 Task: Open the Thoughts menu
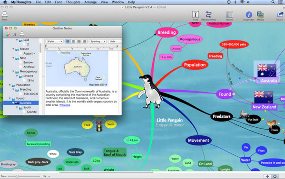(x=73, y=2)
